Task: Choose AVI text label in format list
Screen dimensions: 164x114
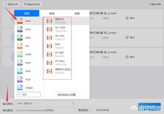Action: (x=27, y=46)
